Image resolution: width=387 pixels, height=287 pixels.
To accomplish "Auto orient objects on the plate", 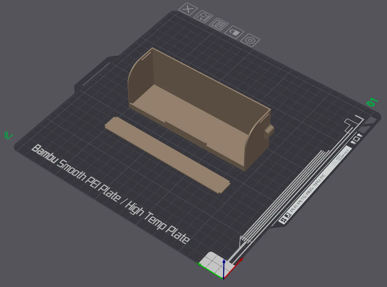I will pyautogui.click(x=203, y=17).
